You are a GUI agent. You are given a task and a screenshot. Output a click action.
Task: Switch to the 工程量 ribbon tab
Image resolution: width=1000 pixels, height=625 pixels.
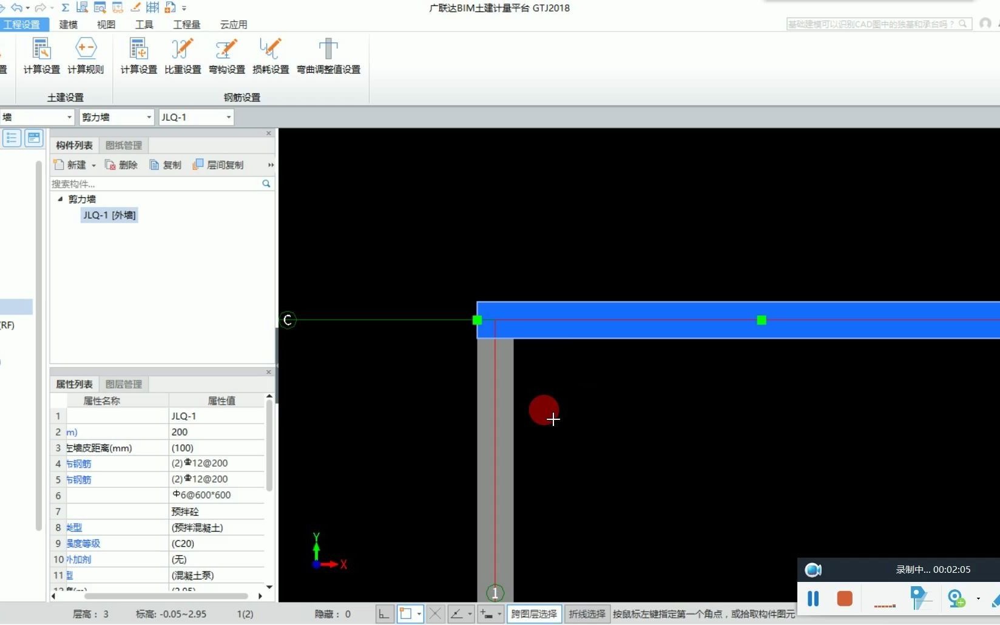[186, 24]
